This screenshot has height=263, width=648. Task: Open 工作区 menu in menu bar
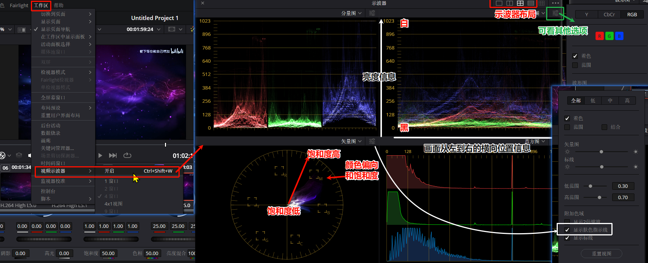(41, 5)
